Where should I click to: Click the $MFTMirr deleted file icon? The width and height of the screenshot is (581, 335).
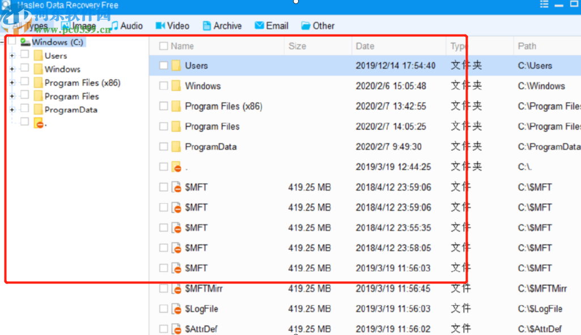coord(176,289)
